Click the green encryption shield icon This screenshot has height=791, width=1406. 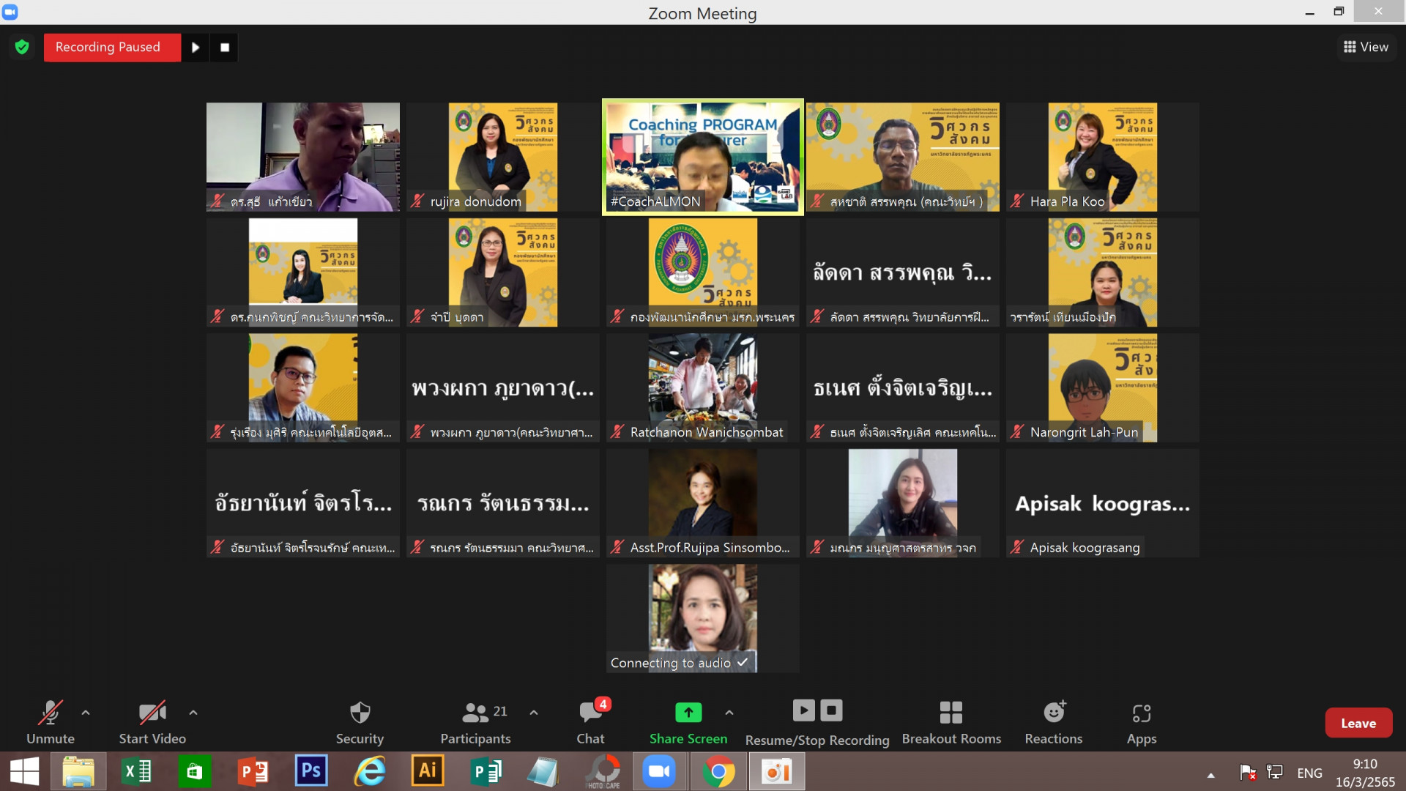pyautogui.click(x=22, y=48)
